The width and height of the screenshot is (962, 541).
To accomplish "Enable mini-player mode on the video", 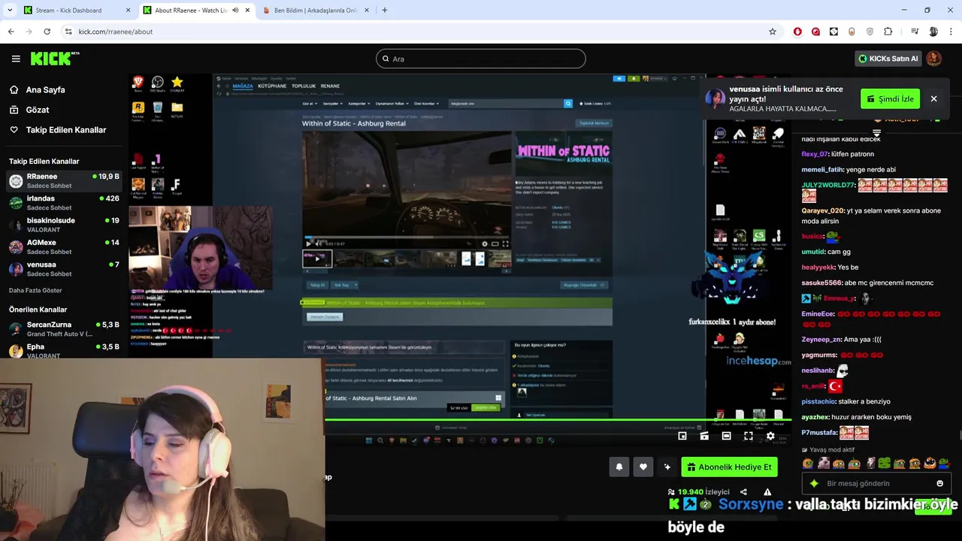I will click(x=682, y=436).
